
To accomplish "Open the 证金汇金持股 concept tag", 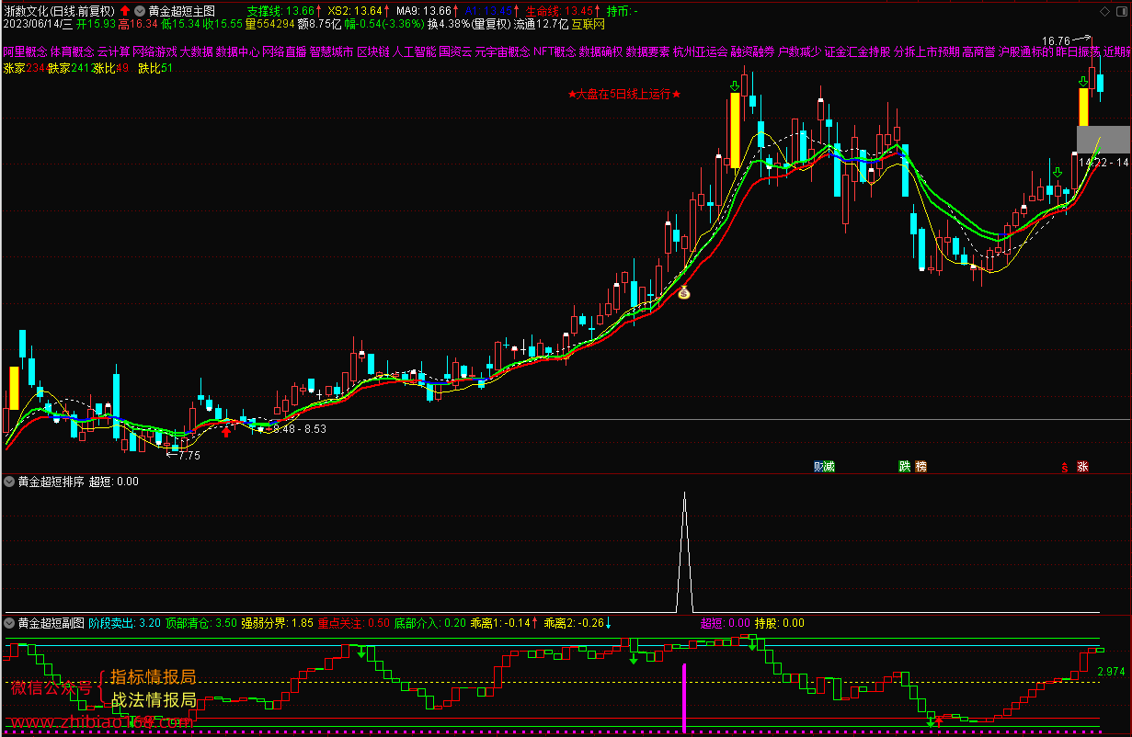I will pyautogui.click(x=858, y=51).
